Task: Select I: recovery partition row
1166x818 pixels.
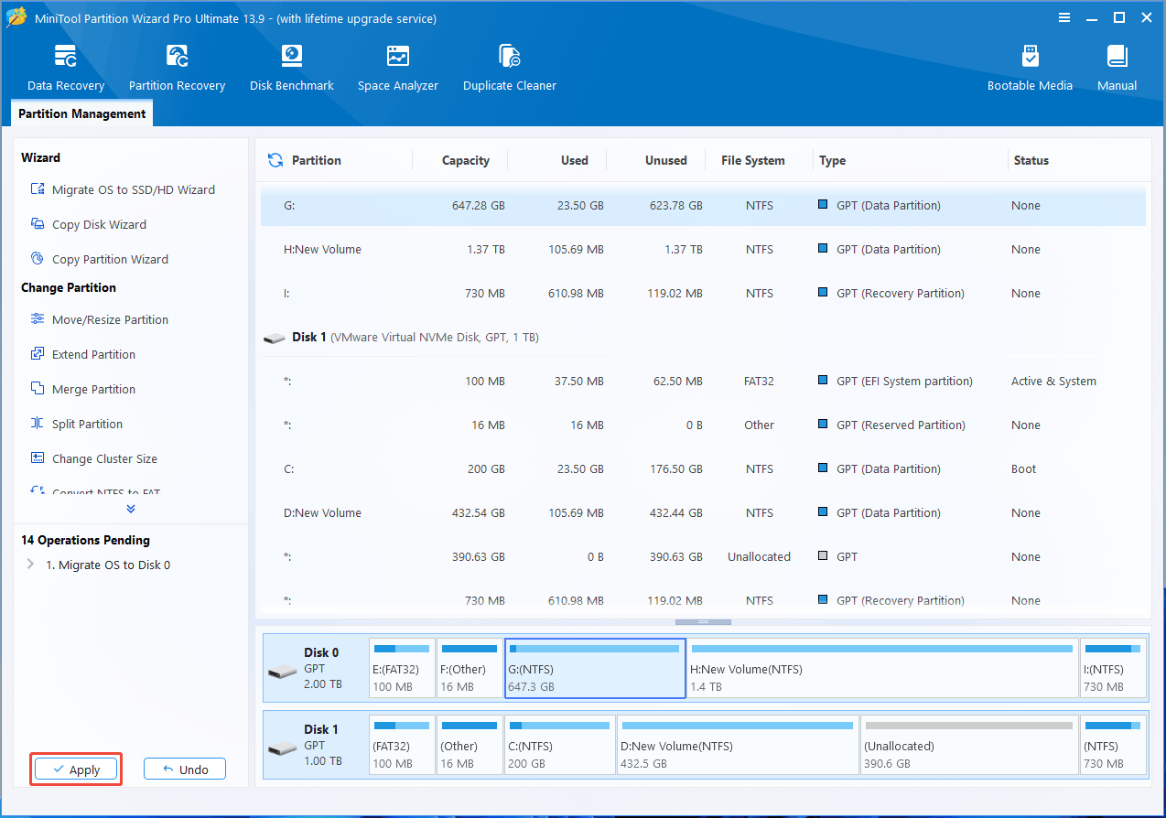Action: pos(703,294)
